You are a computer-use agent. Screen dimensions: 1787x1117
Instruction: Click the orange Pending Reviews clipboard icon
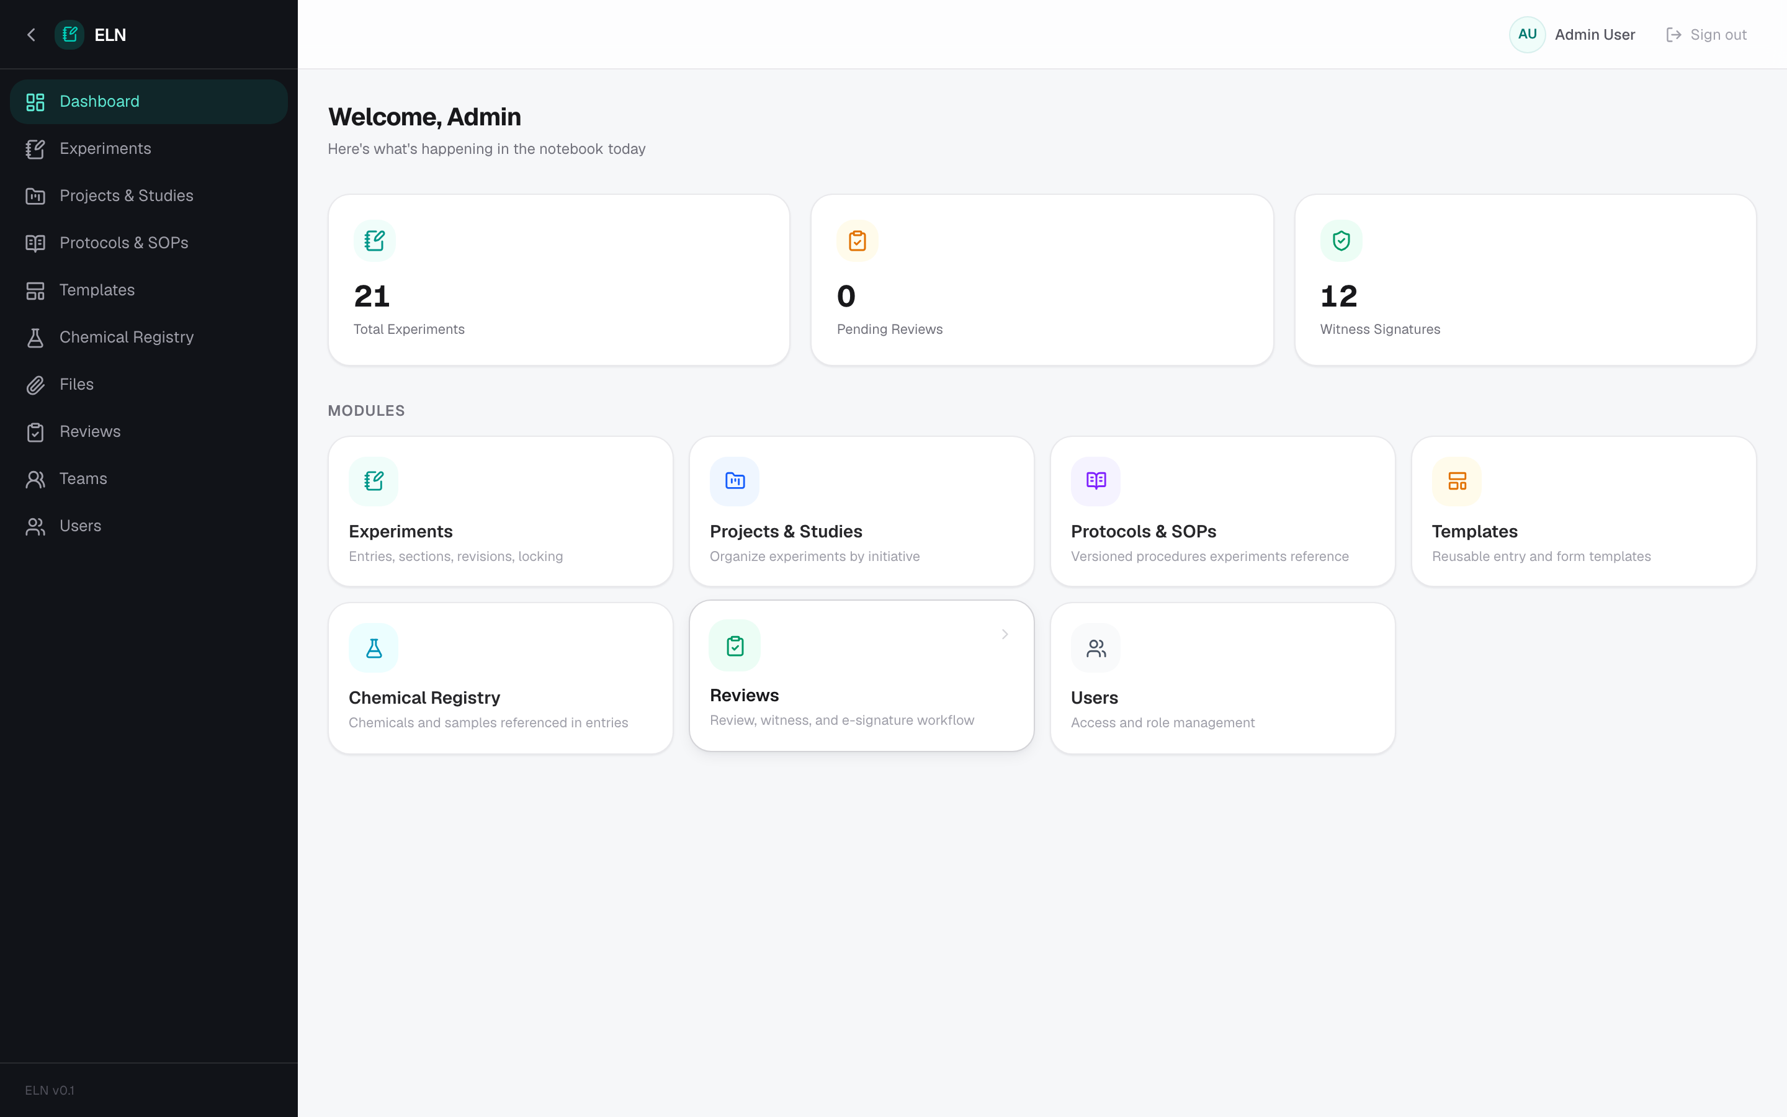click(858, 241)
